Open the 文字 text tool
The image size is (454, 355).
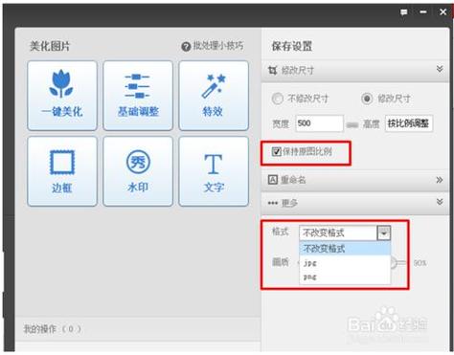click(214, 171)
